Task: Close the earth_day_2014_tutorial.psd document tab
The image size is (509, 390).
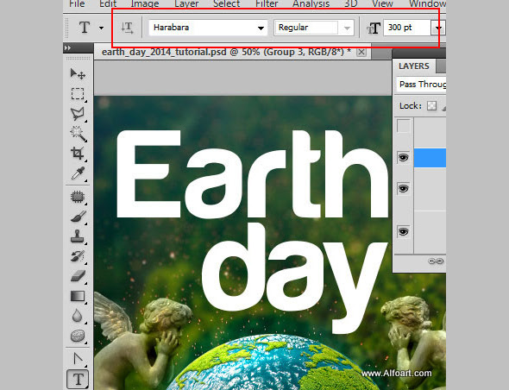Action: point(361,53)
